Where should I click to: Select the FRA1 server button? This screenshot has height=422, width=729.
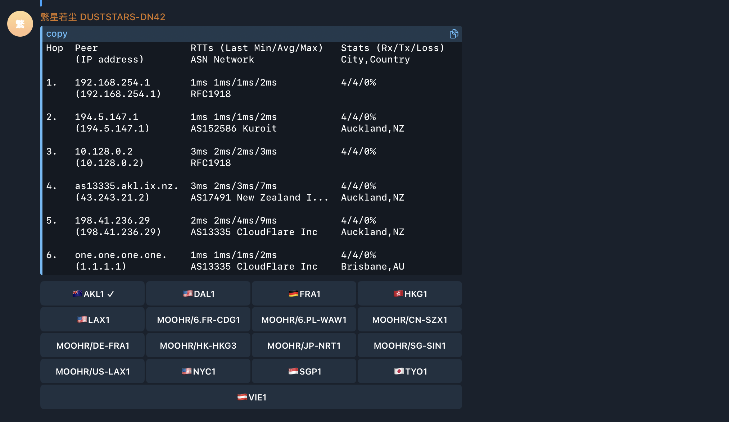point(304,294)
